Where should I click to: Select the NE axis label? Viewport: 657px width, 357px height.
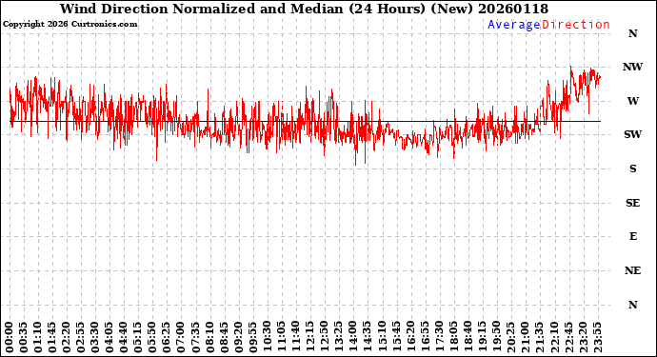tap(632, 270)
